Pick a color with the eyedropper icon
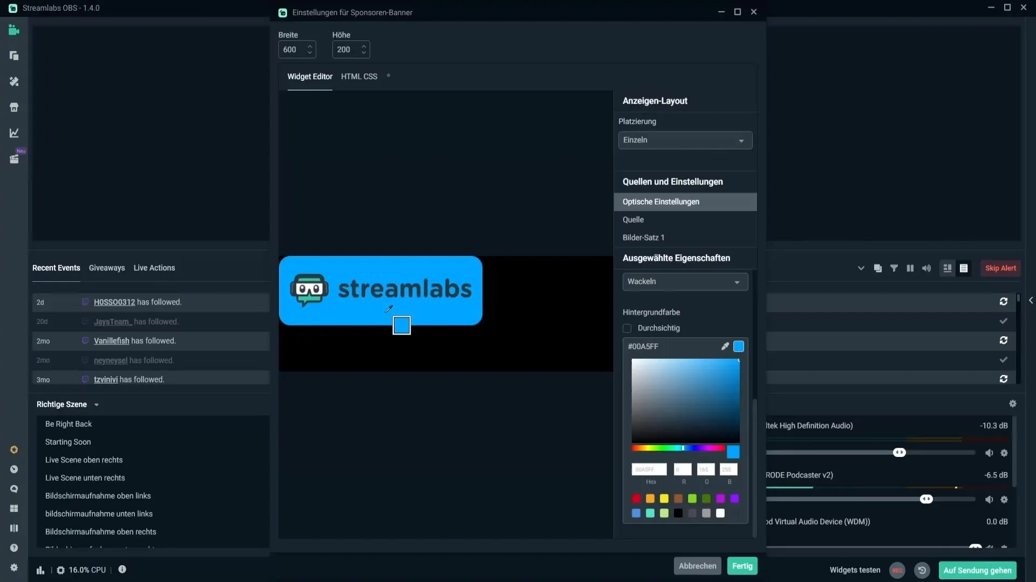The width and height of the screenshot is (1036, 582). [x=725, y=347]
